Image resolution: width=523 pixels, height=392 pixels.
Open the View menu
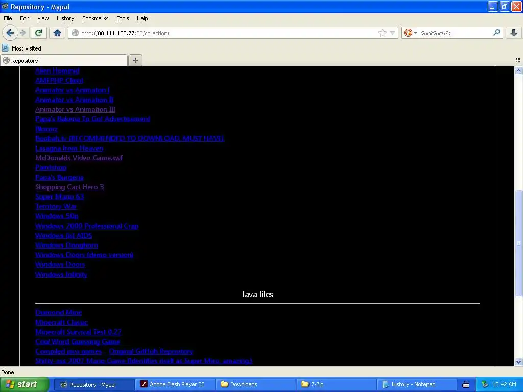coord(43,18)
